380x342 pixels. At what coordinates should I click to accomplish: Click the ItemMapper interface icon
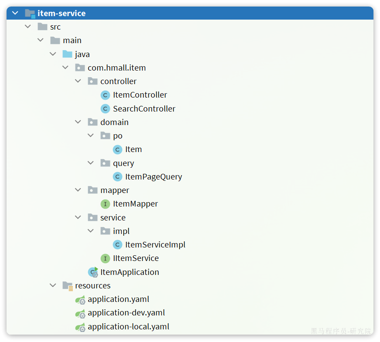(105, 204)
